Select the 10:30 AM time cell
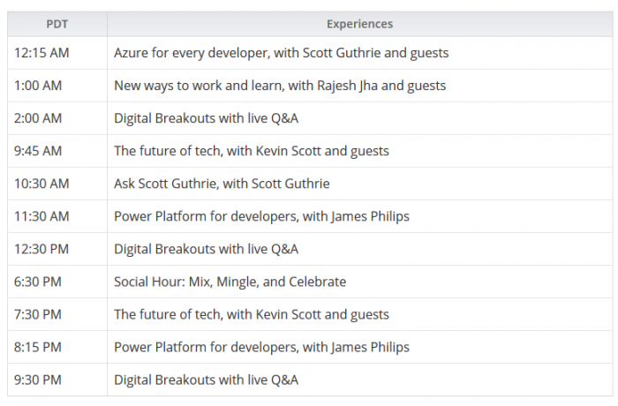The height and width of the screenshot is (406, 618). tap(41, 184)
